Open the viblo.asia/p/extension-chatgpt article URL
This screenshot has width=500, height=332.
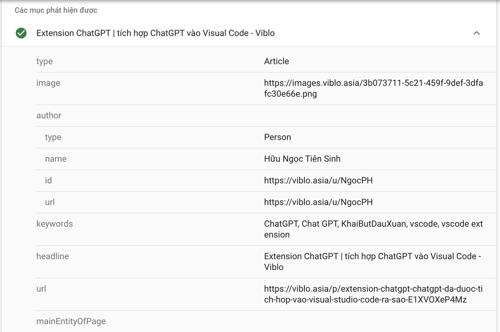pyautogui.click(x=373, y=294)
